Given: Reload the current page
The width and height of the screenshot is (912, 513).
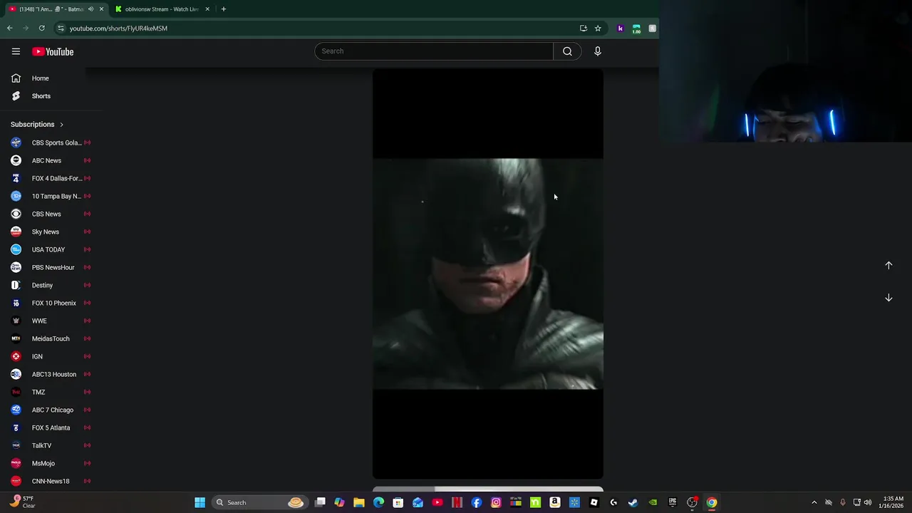Looking at the screenshot, I should 42,28.
